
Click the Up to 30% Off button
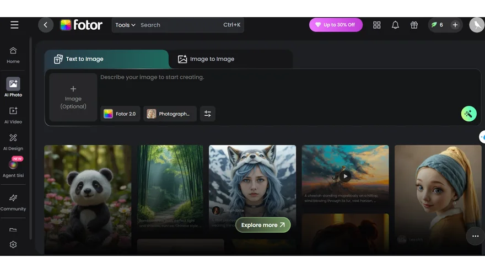(x=335, y=25)
